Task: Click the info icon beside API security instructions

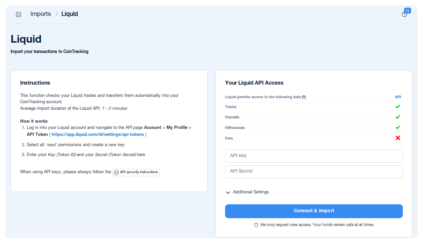Action: [x=116, y=173]
